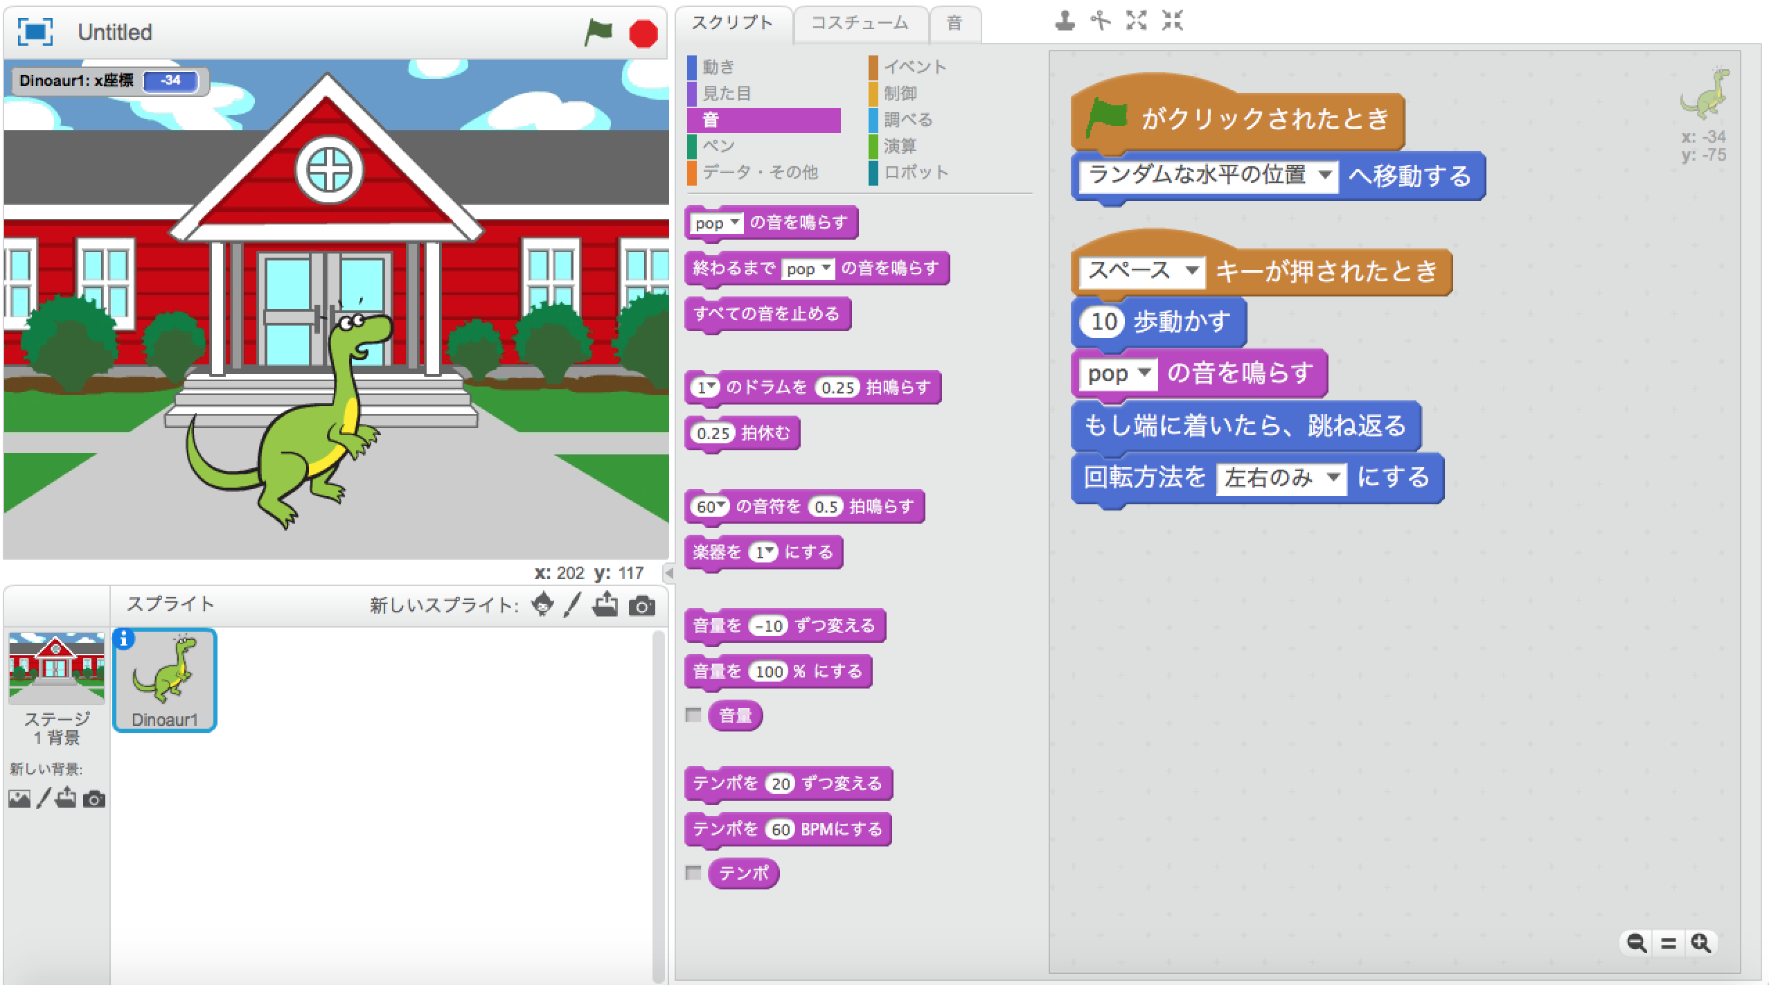Switch to the スクリプト tab
Viewport: 1769px width, 985px height.
click(733, 23)
